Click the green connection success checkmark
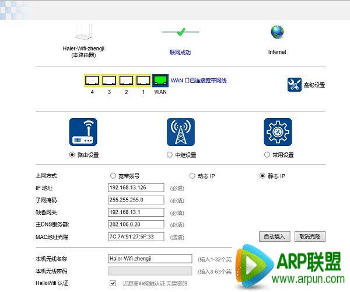350x292 pixels. point(180,32)
